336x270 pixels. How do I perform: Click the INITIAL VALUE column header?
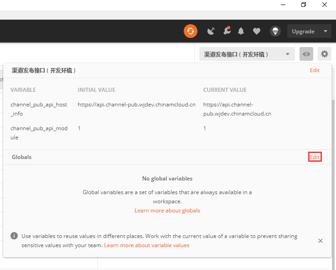[97, 90]
